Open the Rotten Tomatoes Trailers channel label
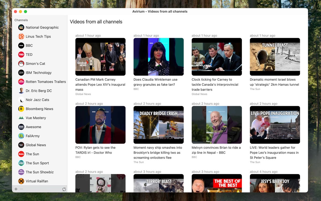 click(x=46, y=82)
